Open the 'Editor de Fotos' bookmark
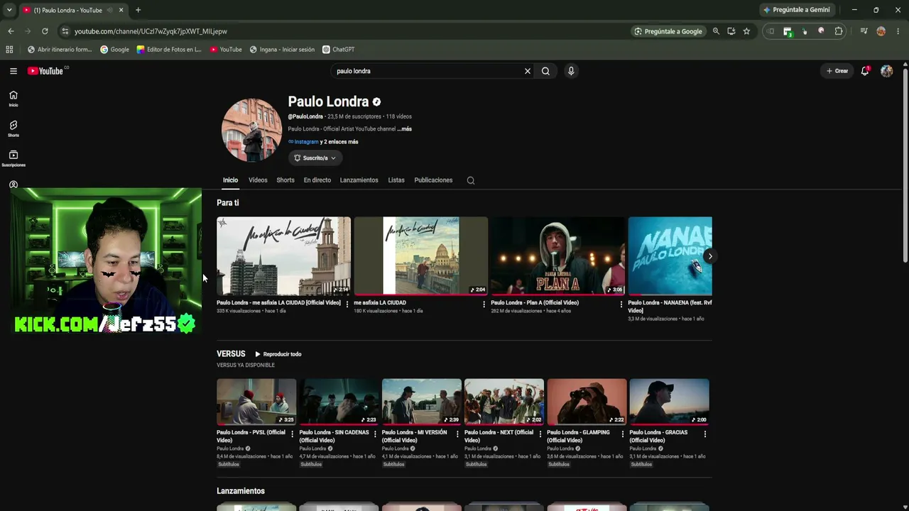 169,50
